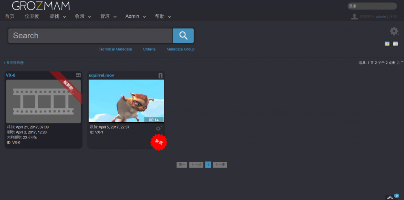Click the blue magnifier search button
This screenshot has height=200, width=404.
183,36
